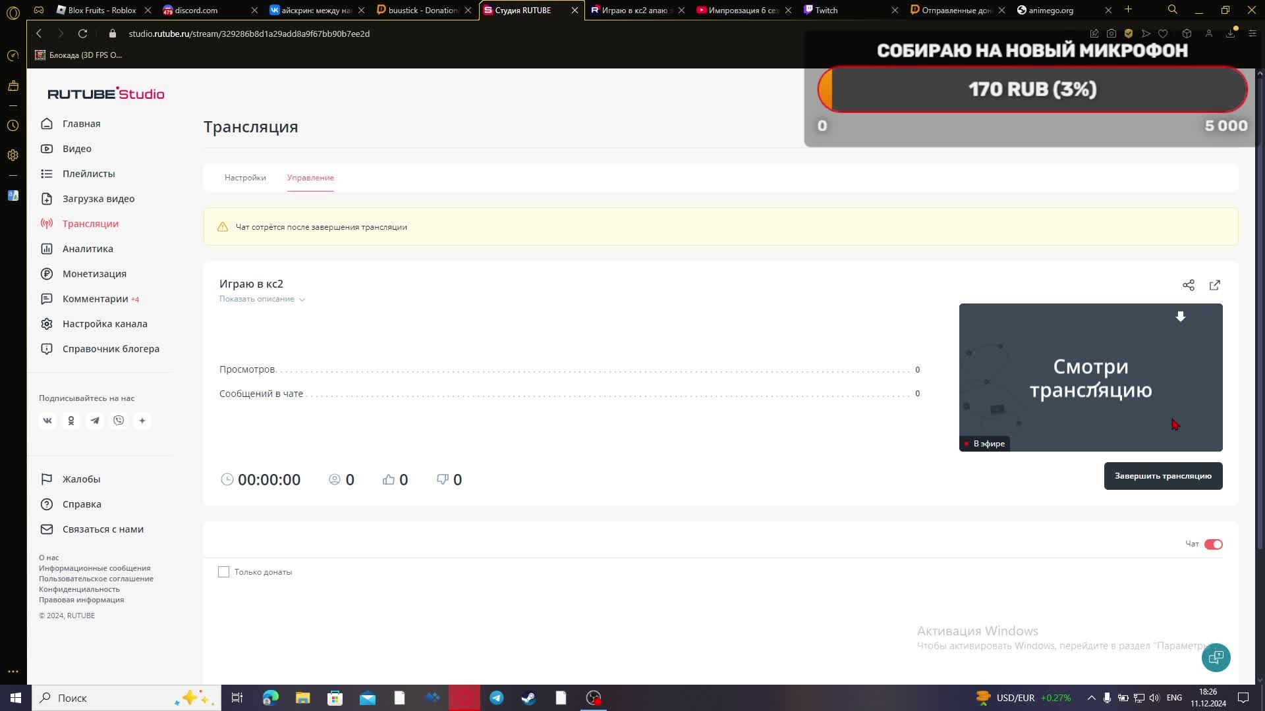The height and width of the screenshot is (711, 1265).
Task: Switch to the Настройки tab
Action: 245,178
